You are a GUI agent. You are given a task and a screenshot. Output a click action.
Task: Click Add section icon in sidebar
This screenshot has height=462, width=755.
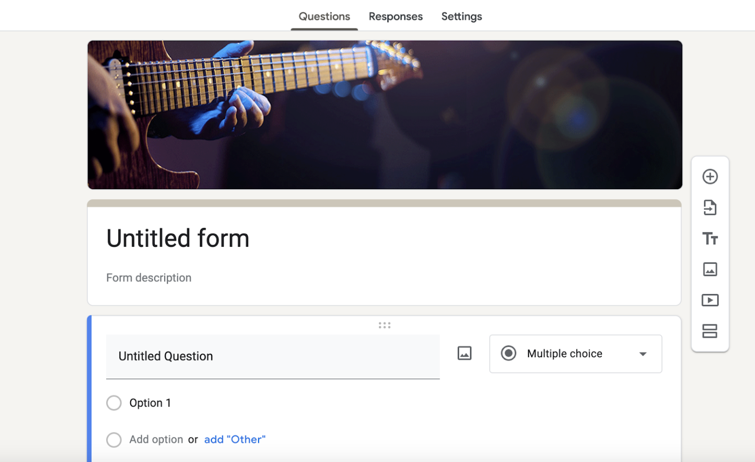(x=710, y=331)
